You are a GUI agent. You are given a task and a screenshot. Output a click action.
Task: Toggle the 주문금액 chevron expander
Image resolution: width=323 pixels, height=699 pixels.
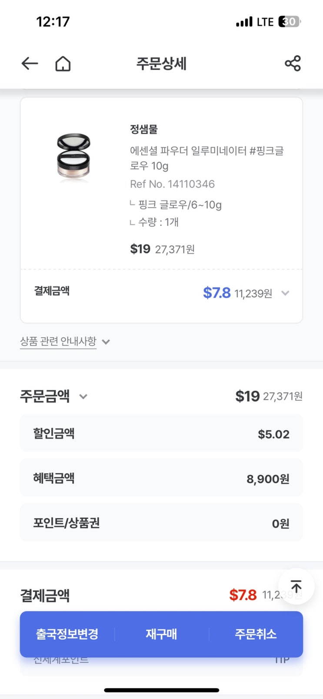coord(83,396)
